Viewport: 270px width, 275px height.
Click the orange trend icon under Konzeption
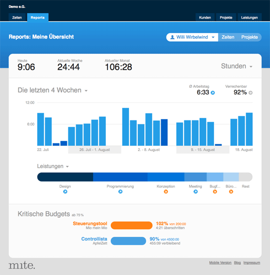[166, 192]
